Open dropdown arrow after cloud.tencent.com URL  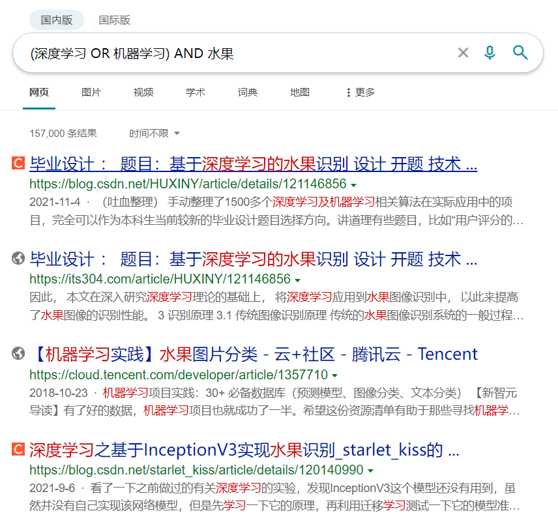coord(335,375)
